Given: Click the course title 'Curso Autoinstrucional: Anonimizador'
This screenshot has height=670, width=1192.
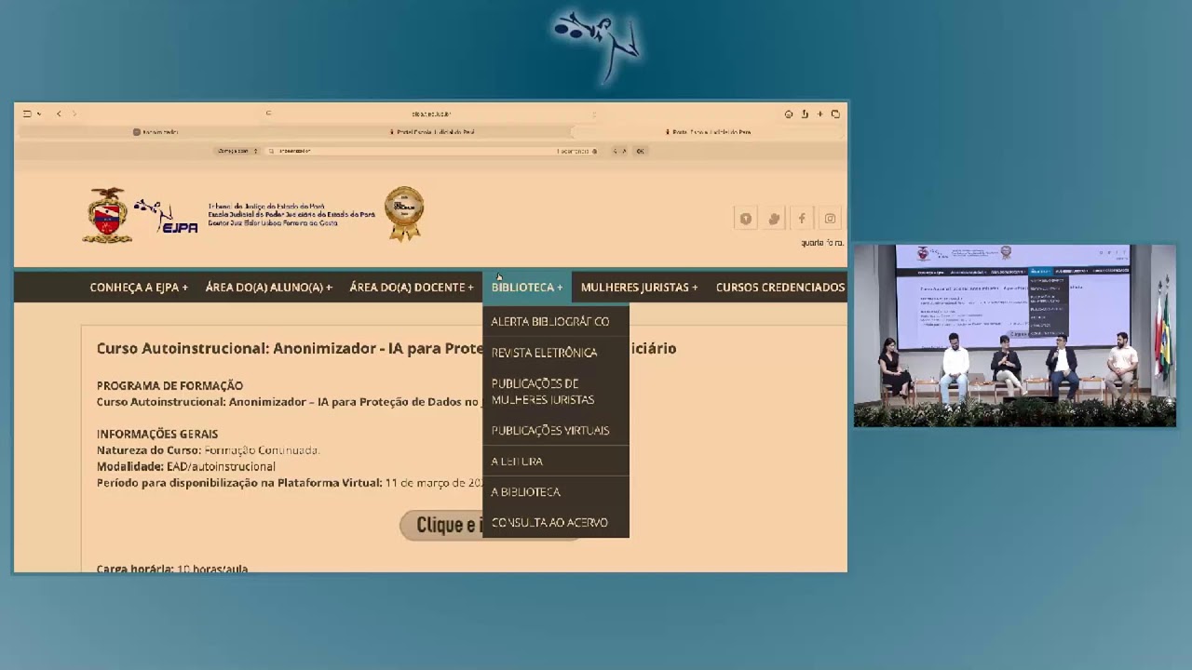Looking at the screenshot, I should [289, 348].
